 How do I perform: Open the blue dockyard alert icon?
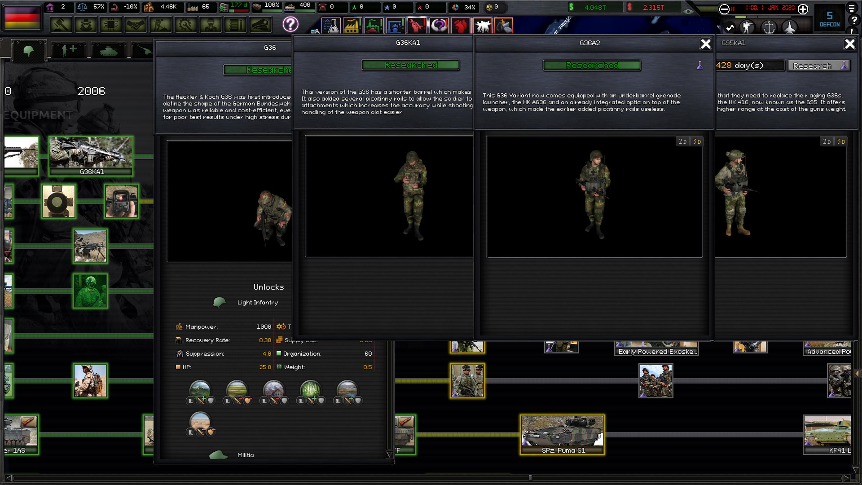coord(396,26)
